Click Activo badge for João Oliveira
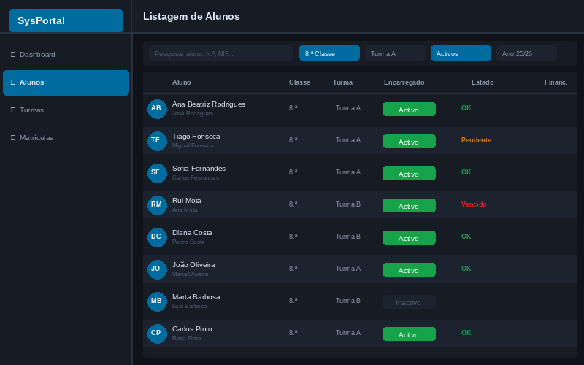Screen dimensions: 584x365 tap(409, 269)
